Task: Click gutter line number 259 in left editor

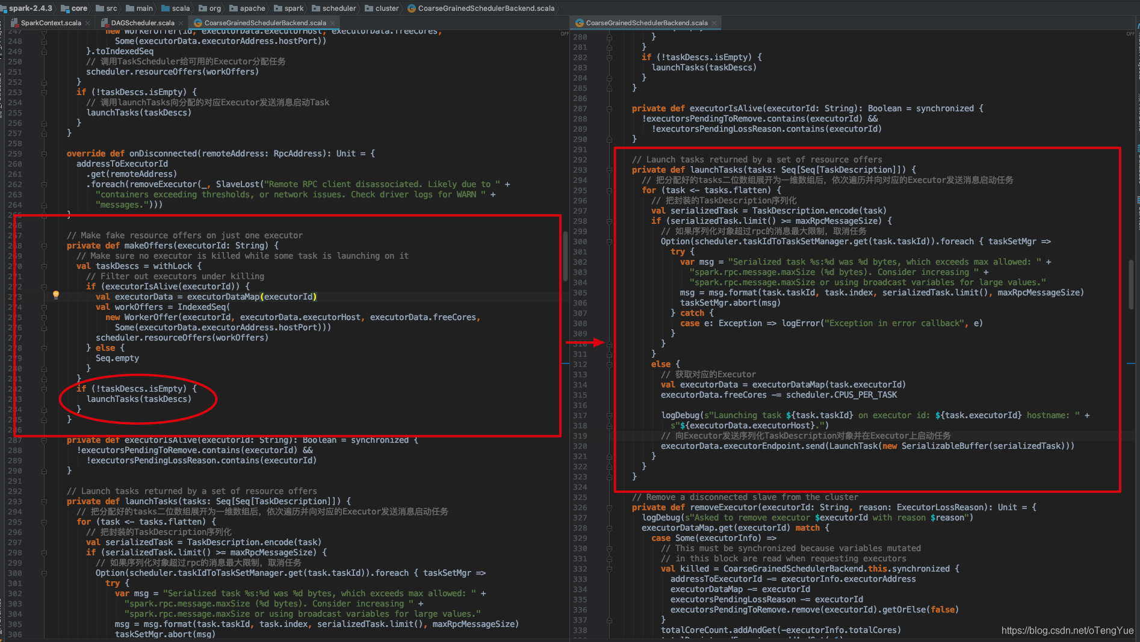Action: 14,153
